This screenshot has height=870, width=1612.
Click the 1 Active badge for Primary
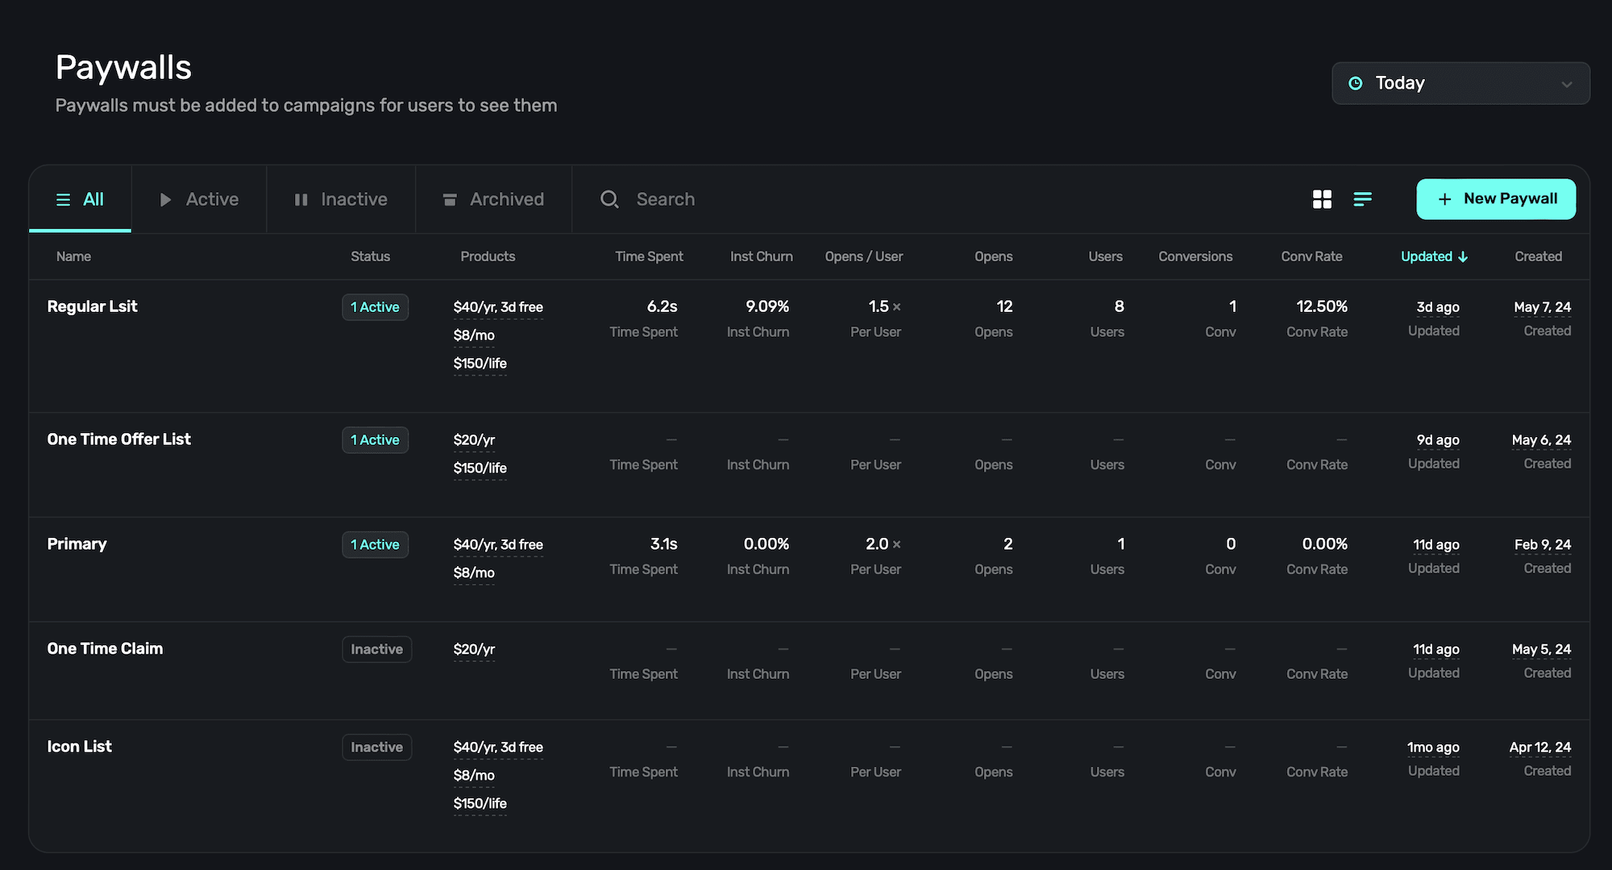pyautogui.click(x=375, y=545)
